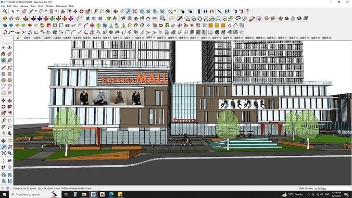352x198 pixels.
Task: Switch to scene tab number 13
Action: 150,38
